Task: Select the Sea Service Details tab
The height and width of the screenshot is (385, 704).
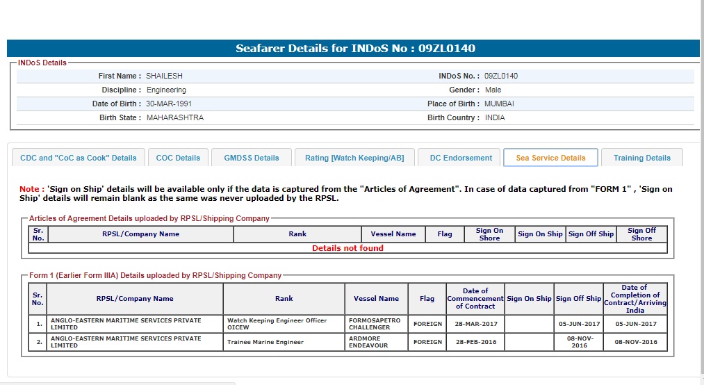Action: [550, 158]
